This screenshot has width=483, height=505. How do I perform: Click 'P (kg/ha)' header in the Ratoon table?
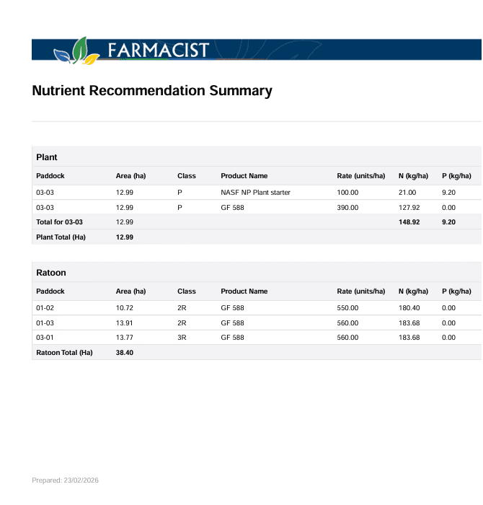(456, 291)
